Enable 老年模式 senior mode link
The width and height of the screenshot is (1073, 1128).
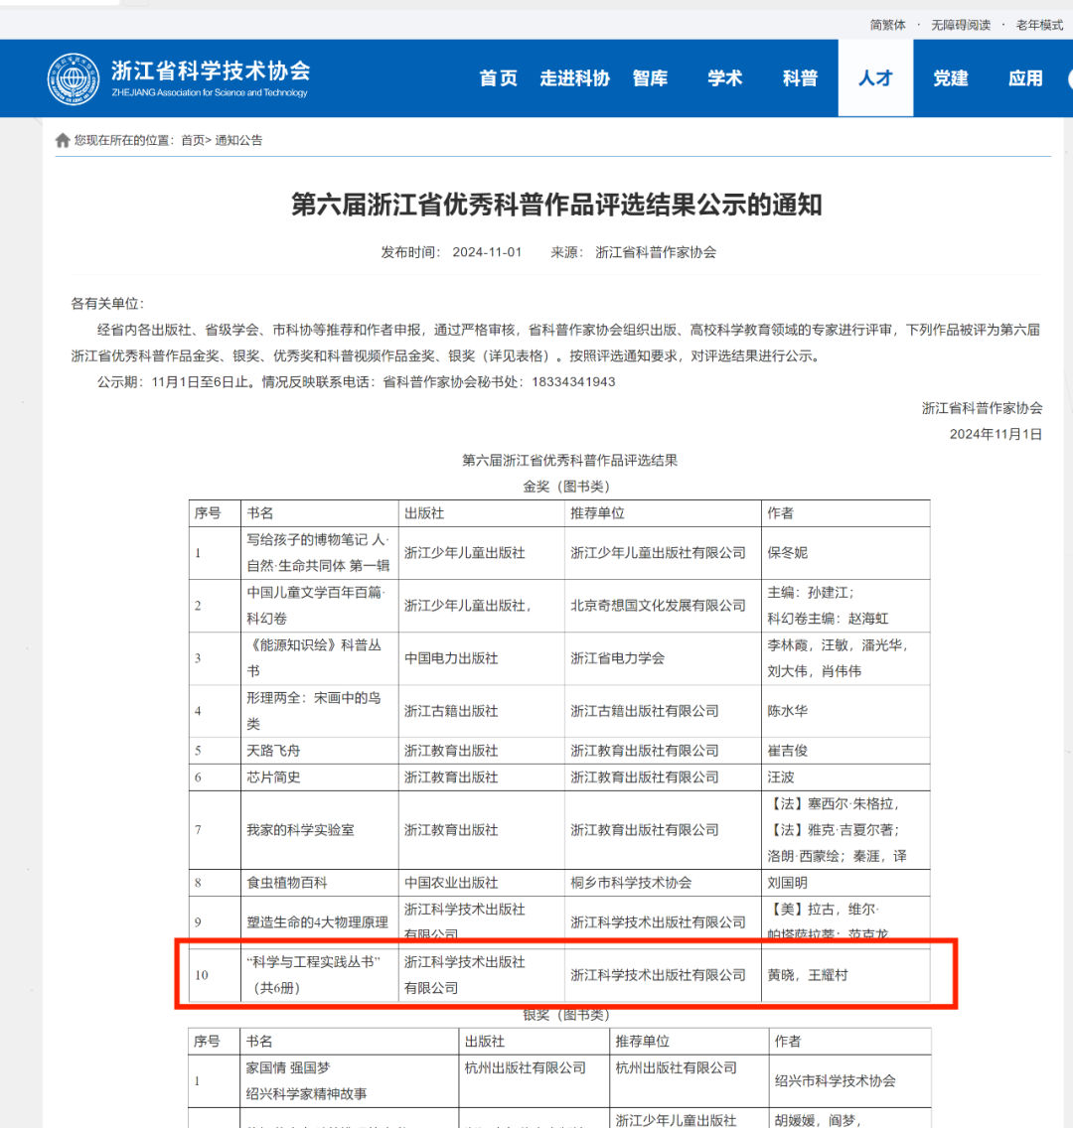pyautogui.click(x=1039, y=25)
